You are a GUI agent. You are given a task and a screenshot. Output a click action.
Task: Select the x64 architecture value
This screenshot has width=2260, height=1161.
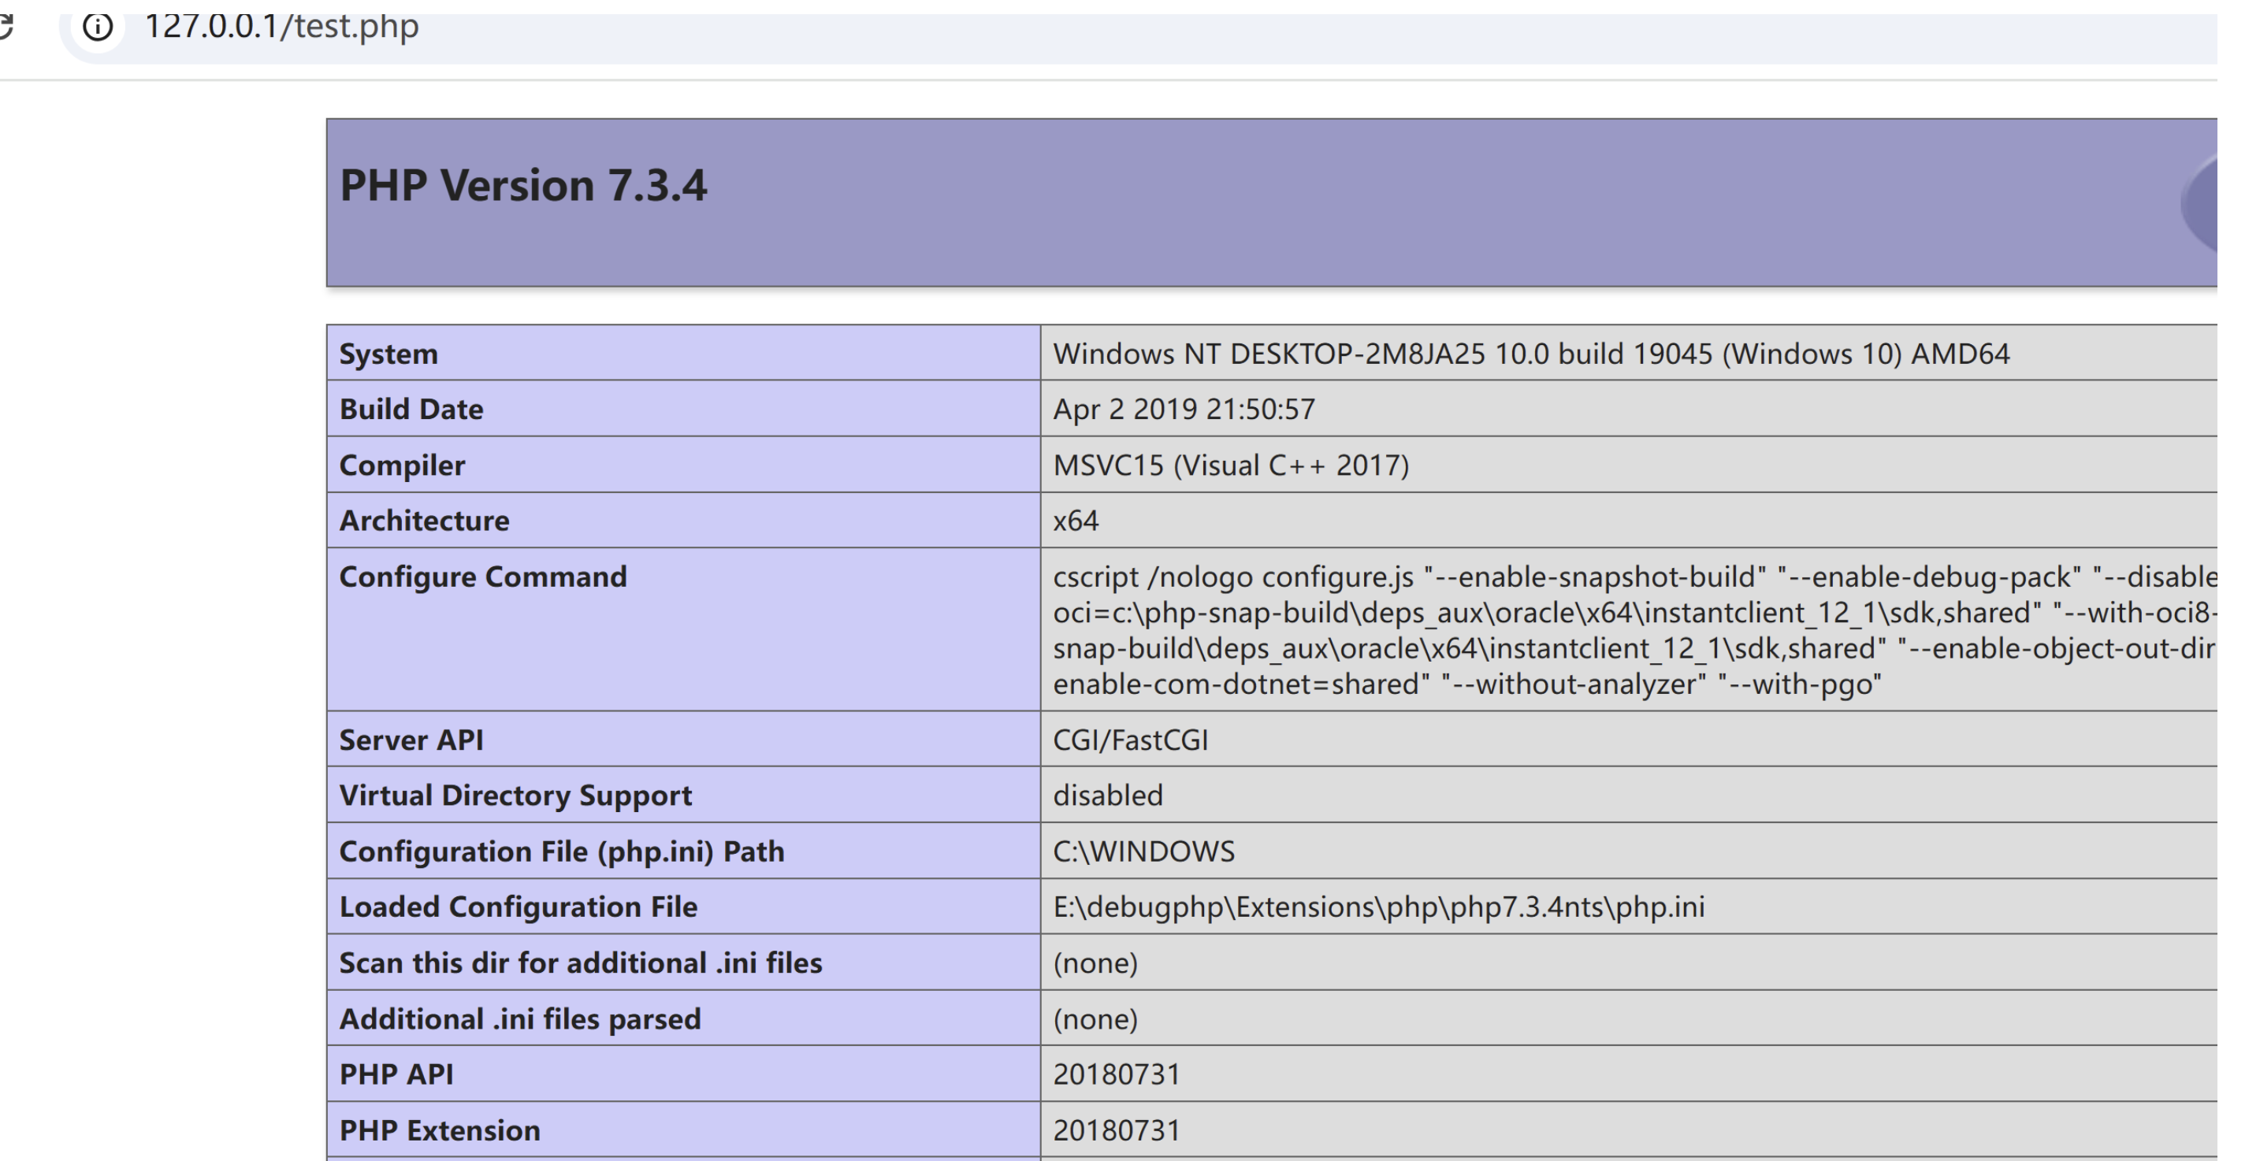point(1076,521)
